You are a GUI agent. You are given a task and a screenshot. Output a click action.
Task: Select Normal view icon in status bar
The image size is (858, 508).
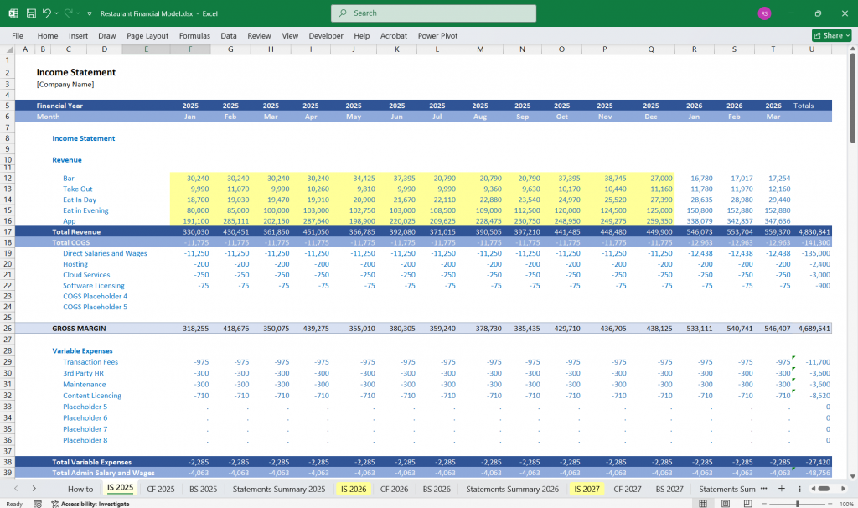coord(704,501)
